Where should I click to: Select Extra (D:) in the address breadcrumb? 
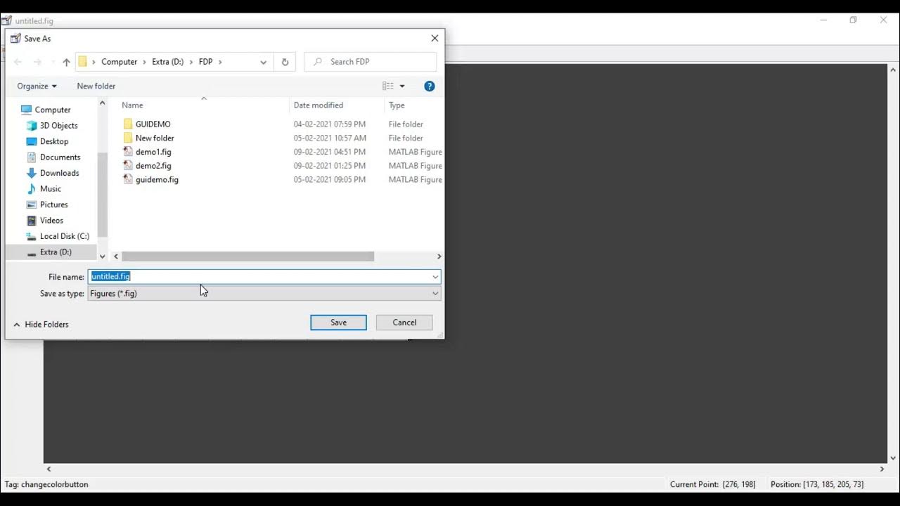(x=167, y=62)
